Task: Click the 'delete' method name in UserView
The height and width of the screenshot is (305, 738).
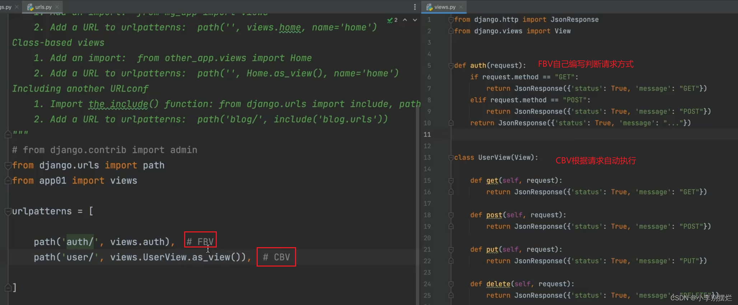Action: point(498,284)
